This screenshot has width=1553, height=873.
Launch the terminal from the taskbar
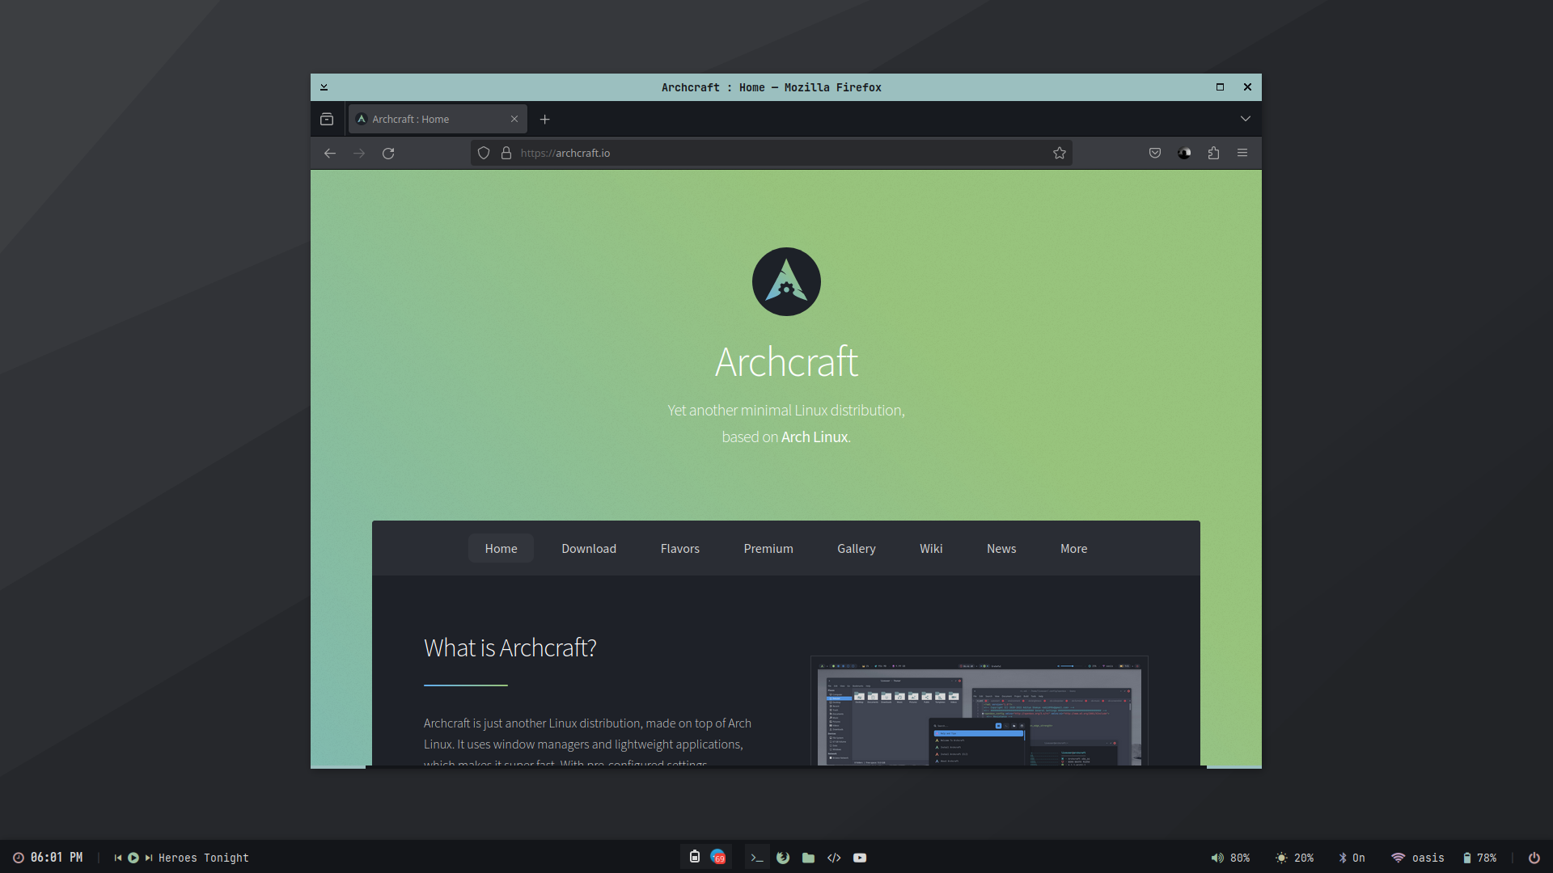click(757, 858)
